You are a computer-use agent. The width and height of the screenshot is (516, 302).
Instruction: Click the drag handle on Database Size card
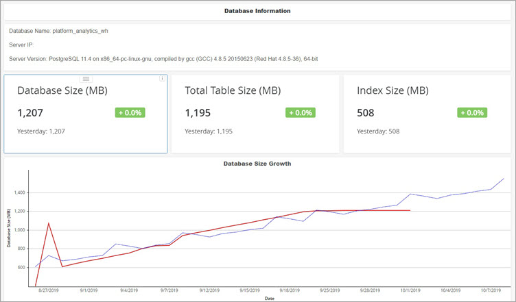click(86, 79)
